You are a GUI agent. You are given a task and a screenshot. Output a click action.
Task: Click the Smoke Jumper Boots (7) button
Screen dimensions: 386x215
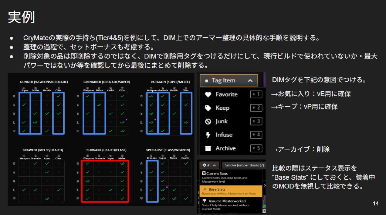tap(244, 165)
